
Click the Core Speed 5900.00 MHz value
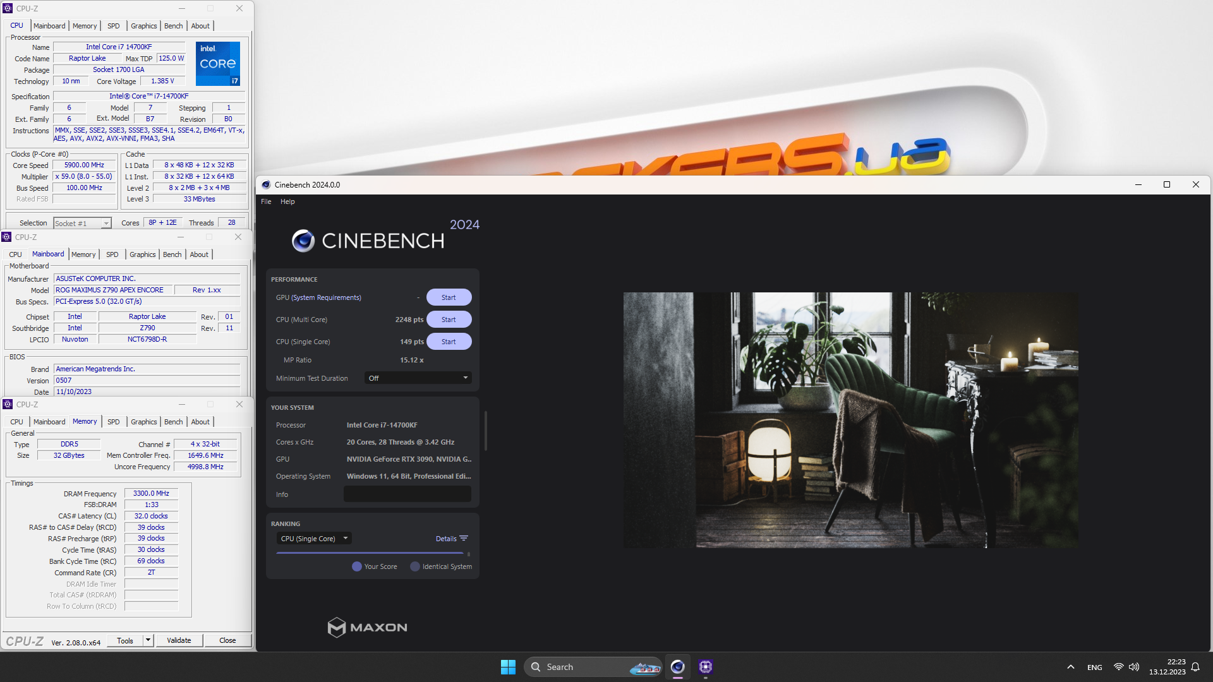pyautogui.click(x=84, y=165)
